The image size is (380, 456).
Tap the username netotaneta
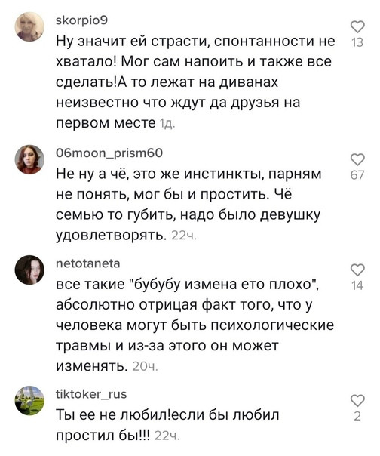tap(87, 263)
